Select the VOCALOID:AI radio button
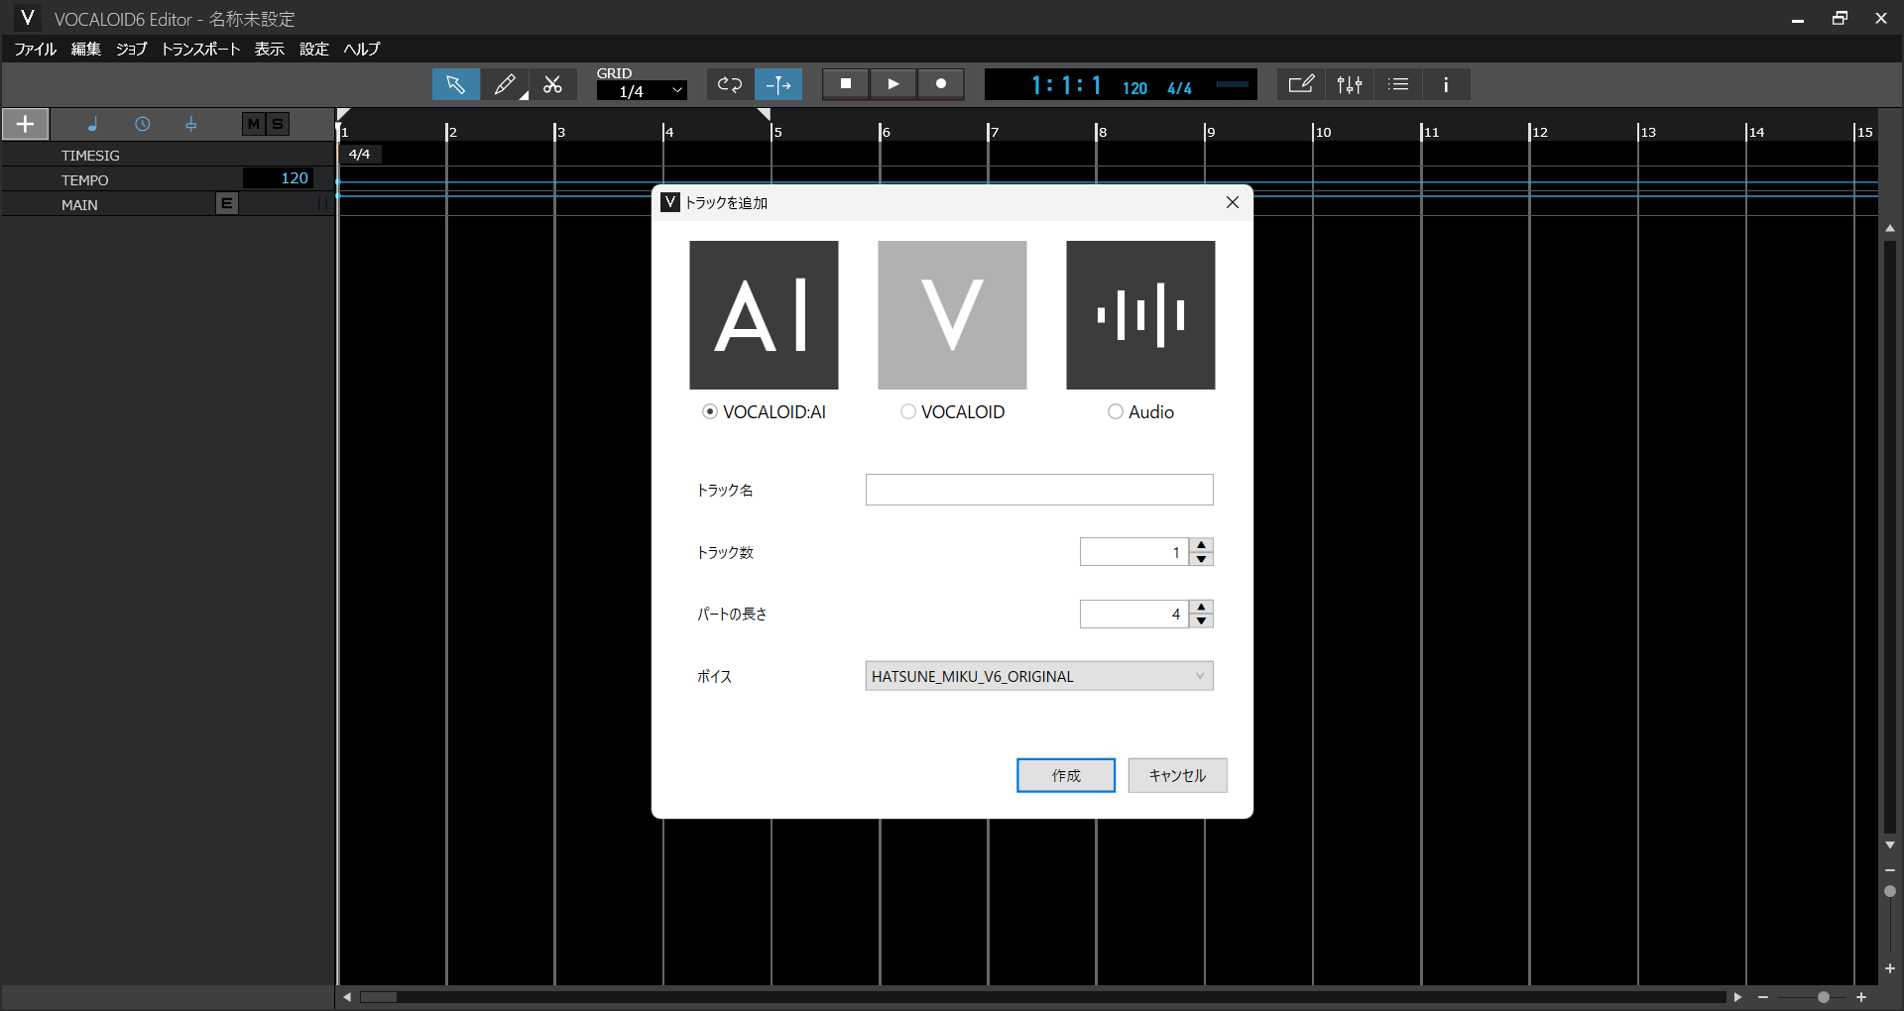1904x1011 pixels. pyautogui.click(x=710, y=411)
